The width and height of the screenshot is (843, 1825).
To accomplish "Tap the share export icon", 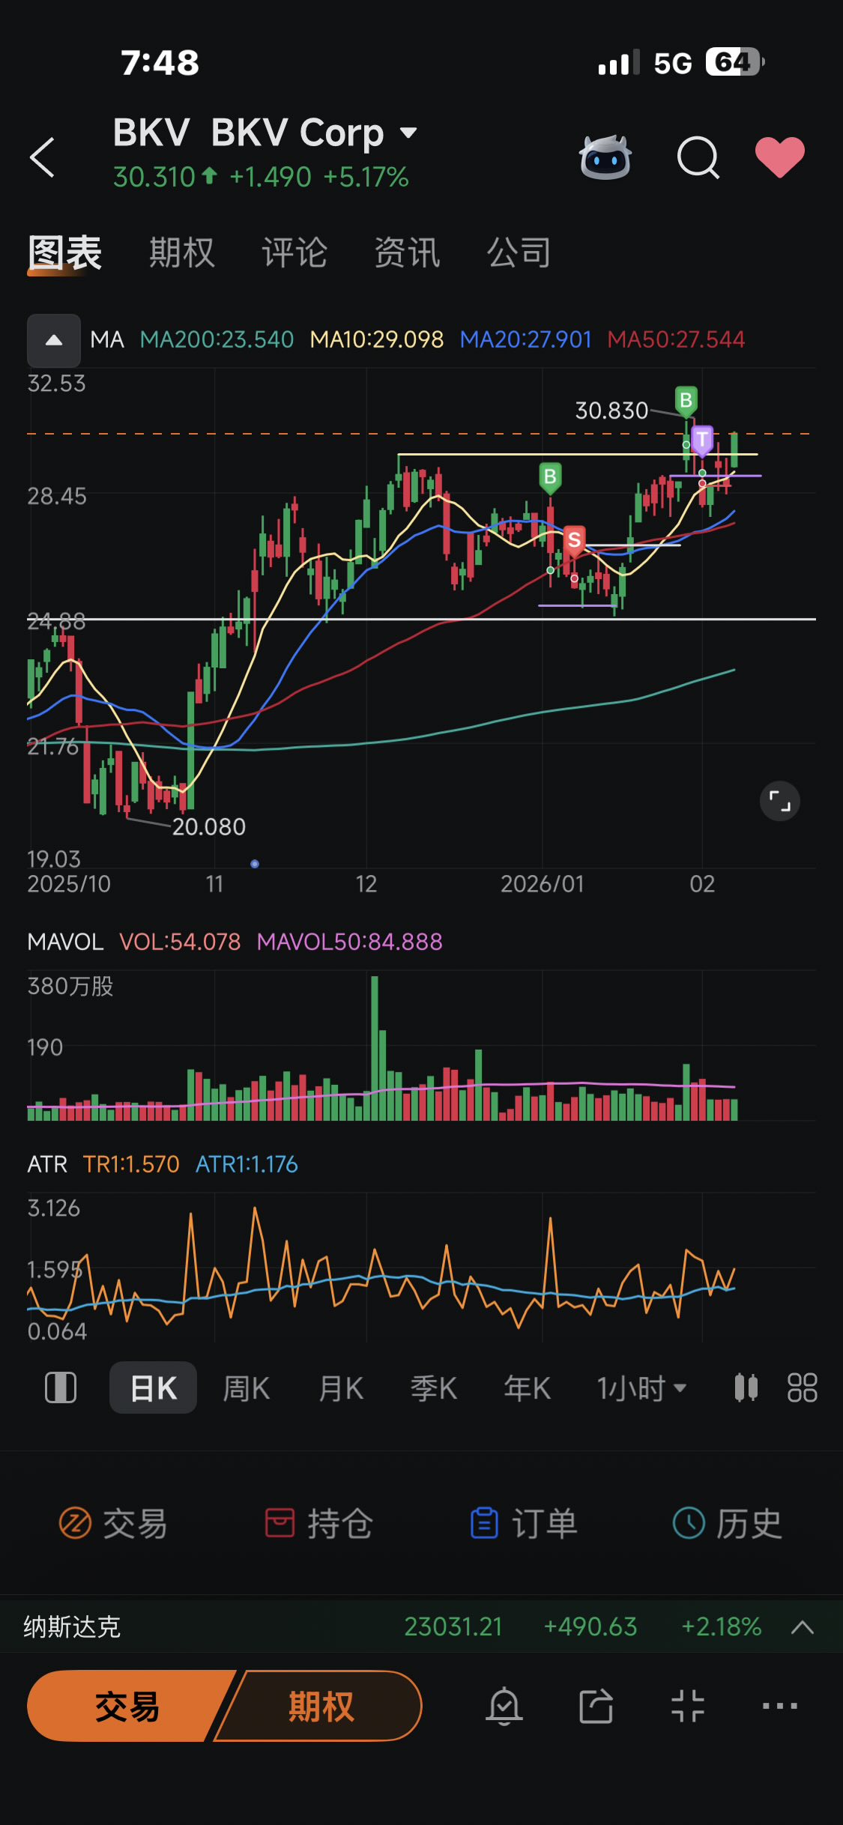I will click(596, 1706).
